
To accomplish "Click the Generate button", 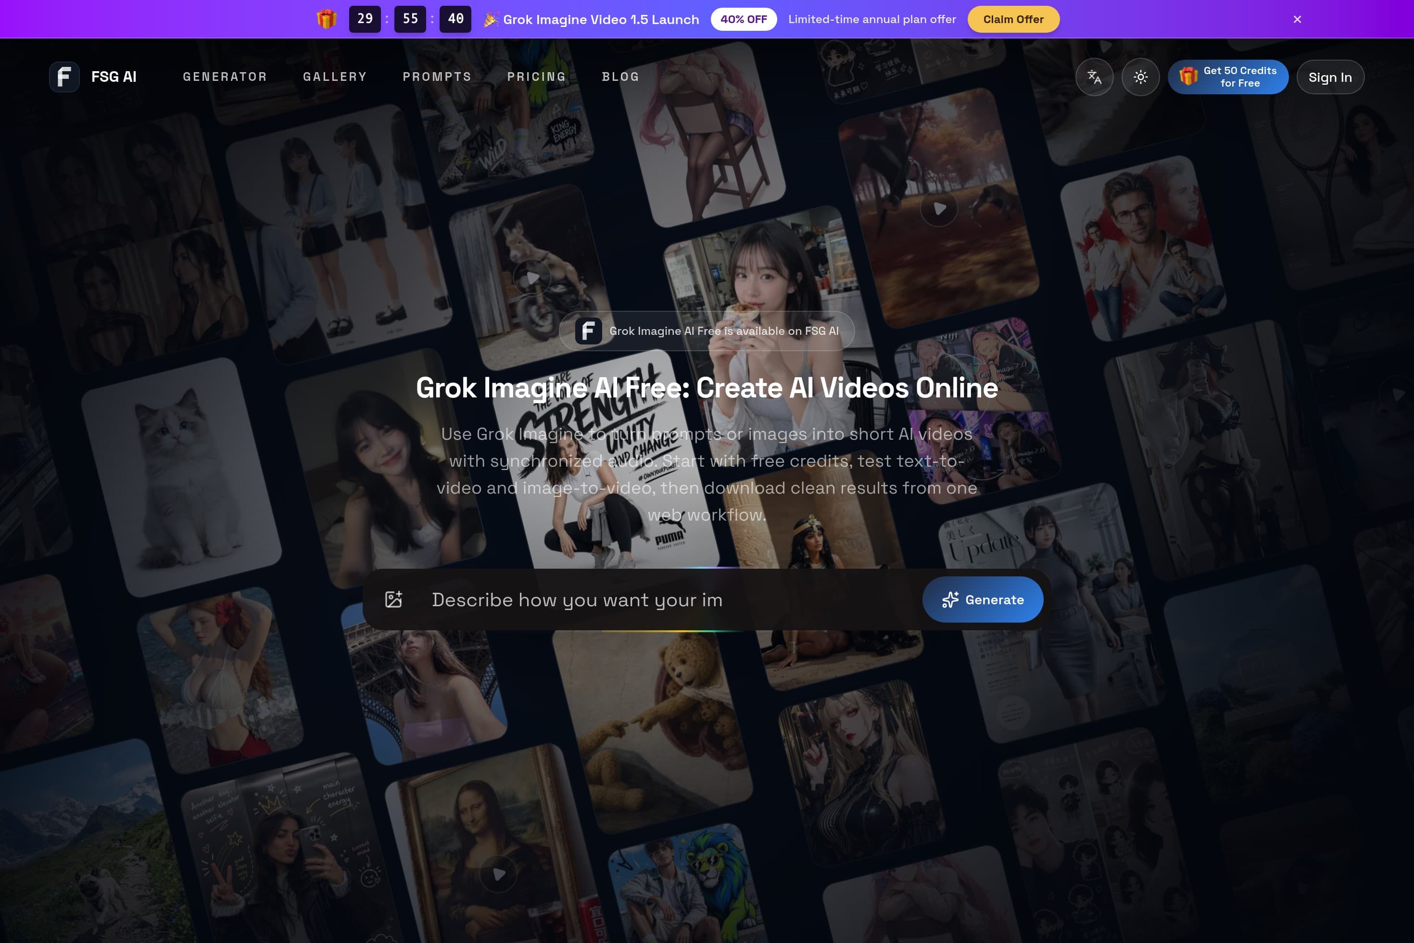I will point(983,599).
